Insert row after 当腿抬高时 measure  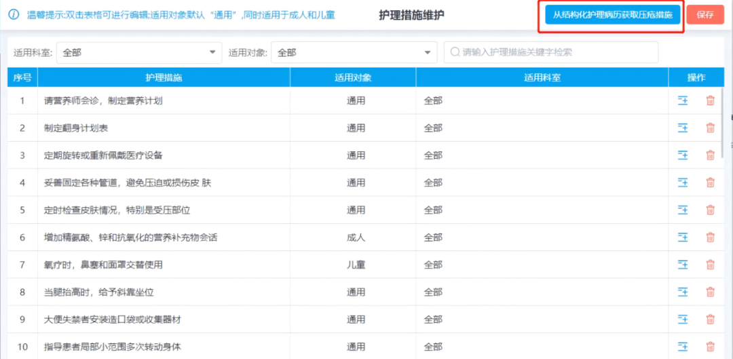point(683,292)
